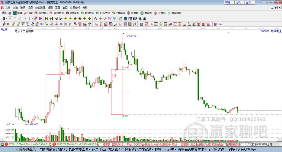Click the 论坛 forum button

click(240, 2)
